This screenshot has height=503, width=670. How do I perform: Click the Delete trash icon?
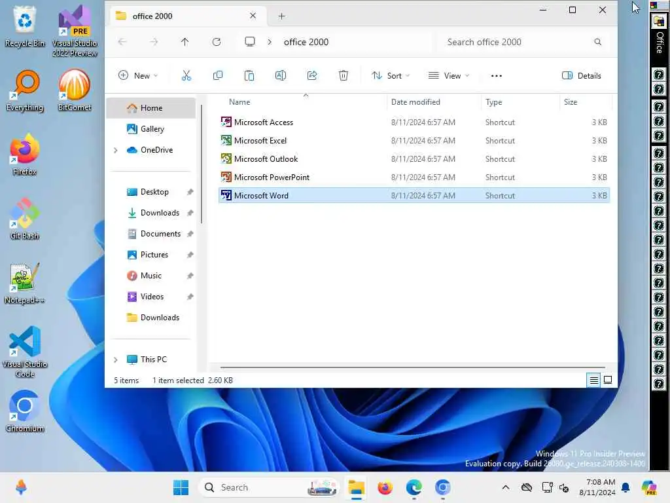click(343, 76)
